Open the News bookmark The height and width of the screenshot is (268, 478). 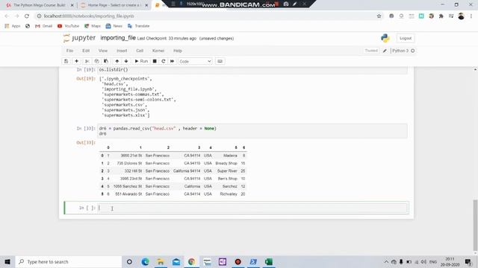coord(114,26)
